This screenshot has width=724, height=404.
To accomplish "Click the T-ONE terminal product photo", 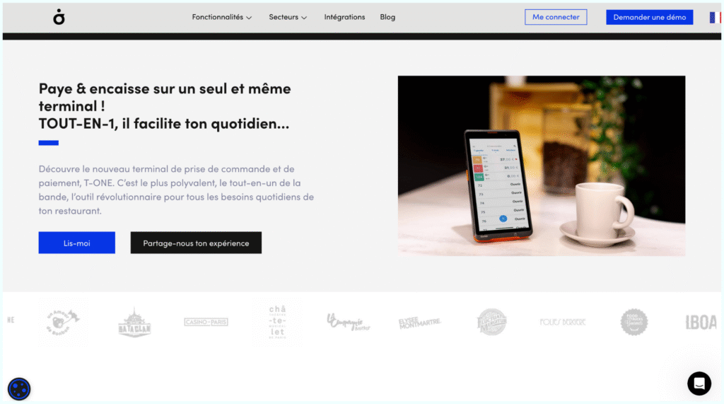I will coord(541,166).
